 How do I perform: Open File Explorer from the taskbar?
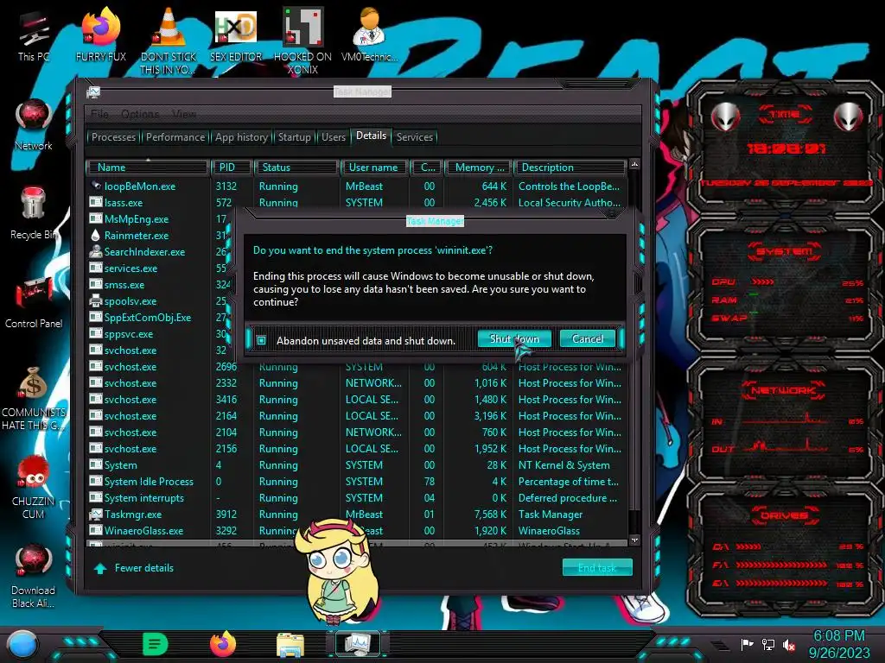click(290, 645)
